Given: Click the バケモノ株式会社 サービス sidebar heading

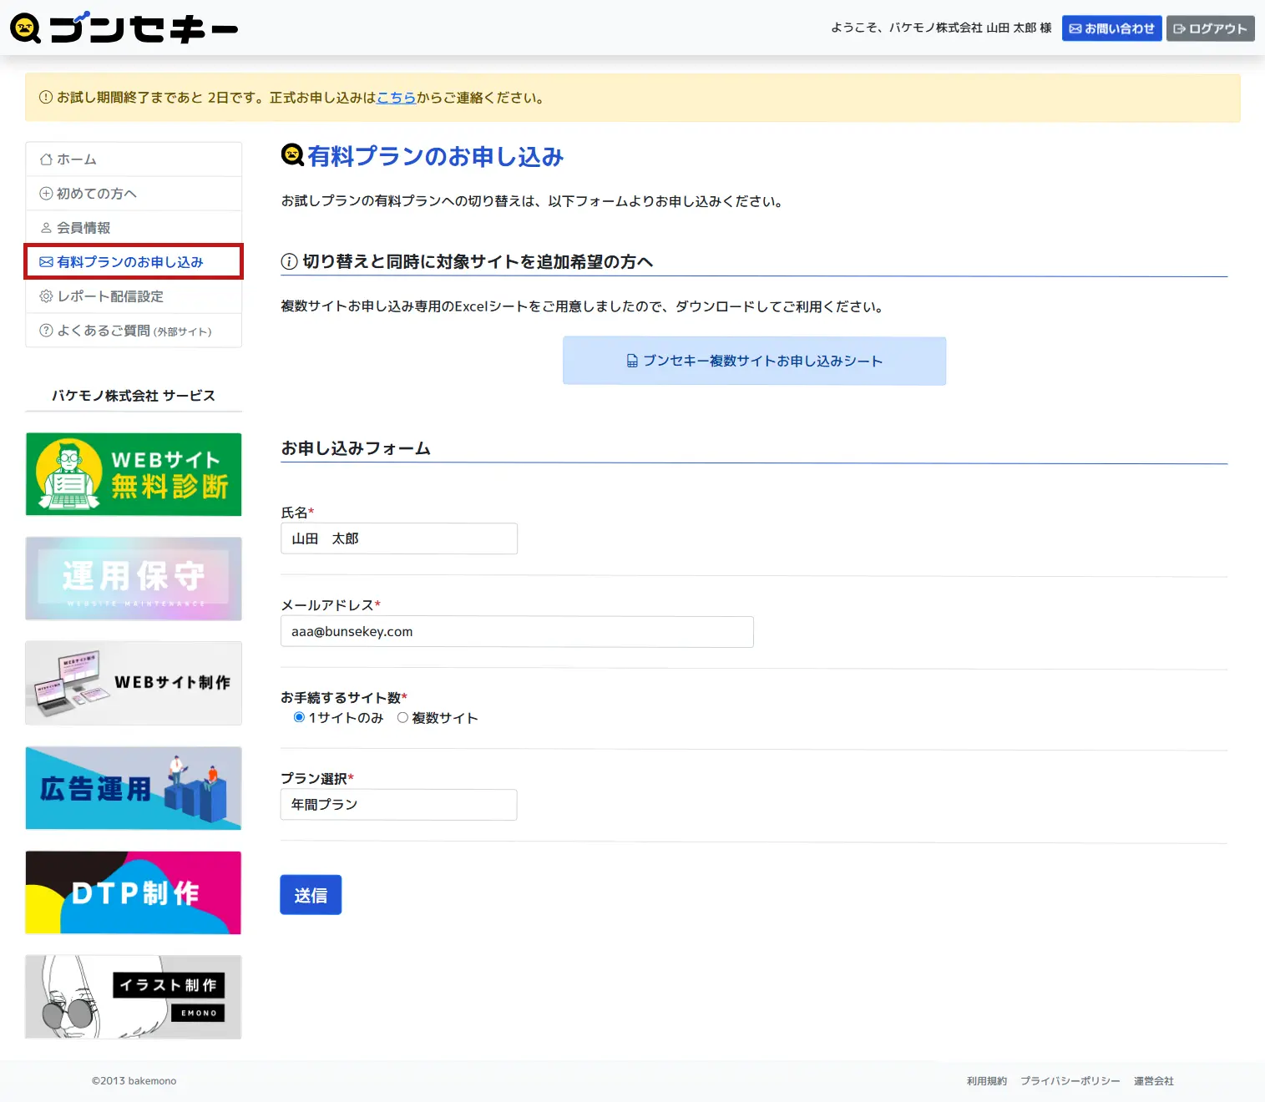Looking at the screenshot, I should coord(134,396).
